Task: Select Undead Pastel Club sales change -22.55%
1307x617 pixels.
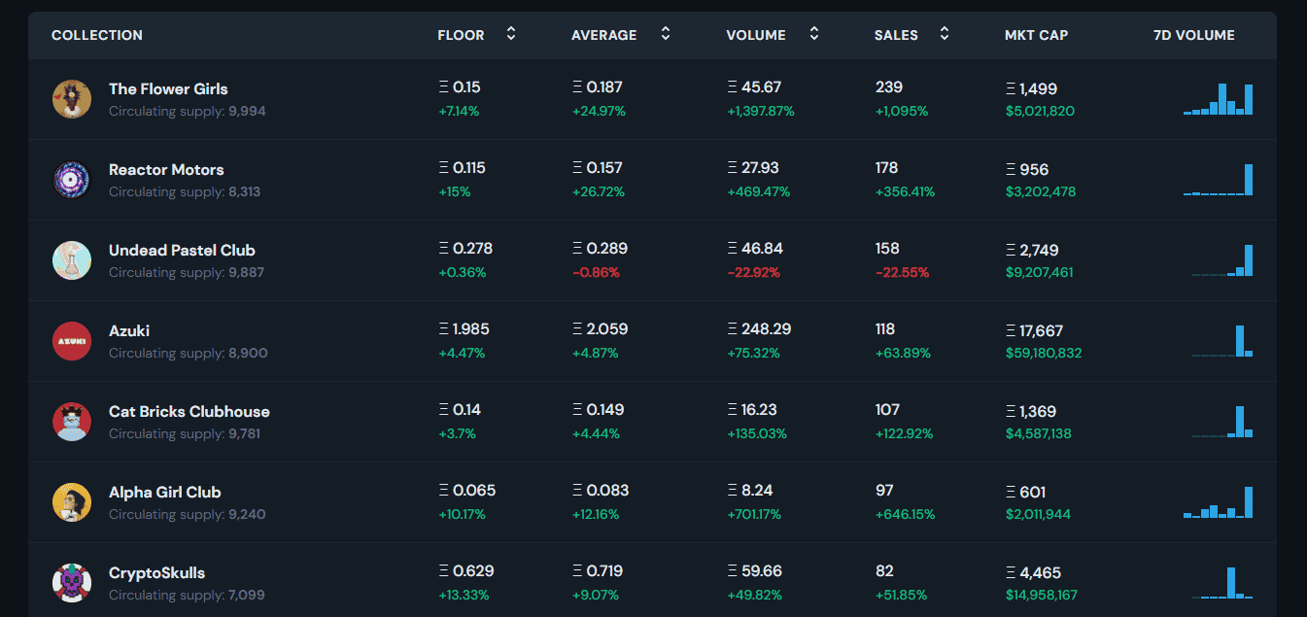Action: pyautogui.click(x=902, y=272)
